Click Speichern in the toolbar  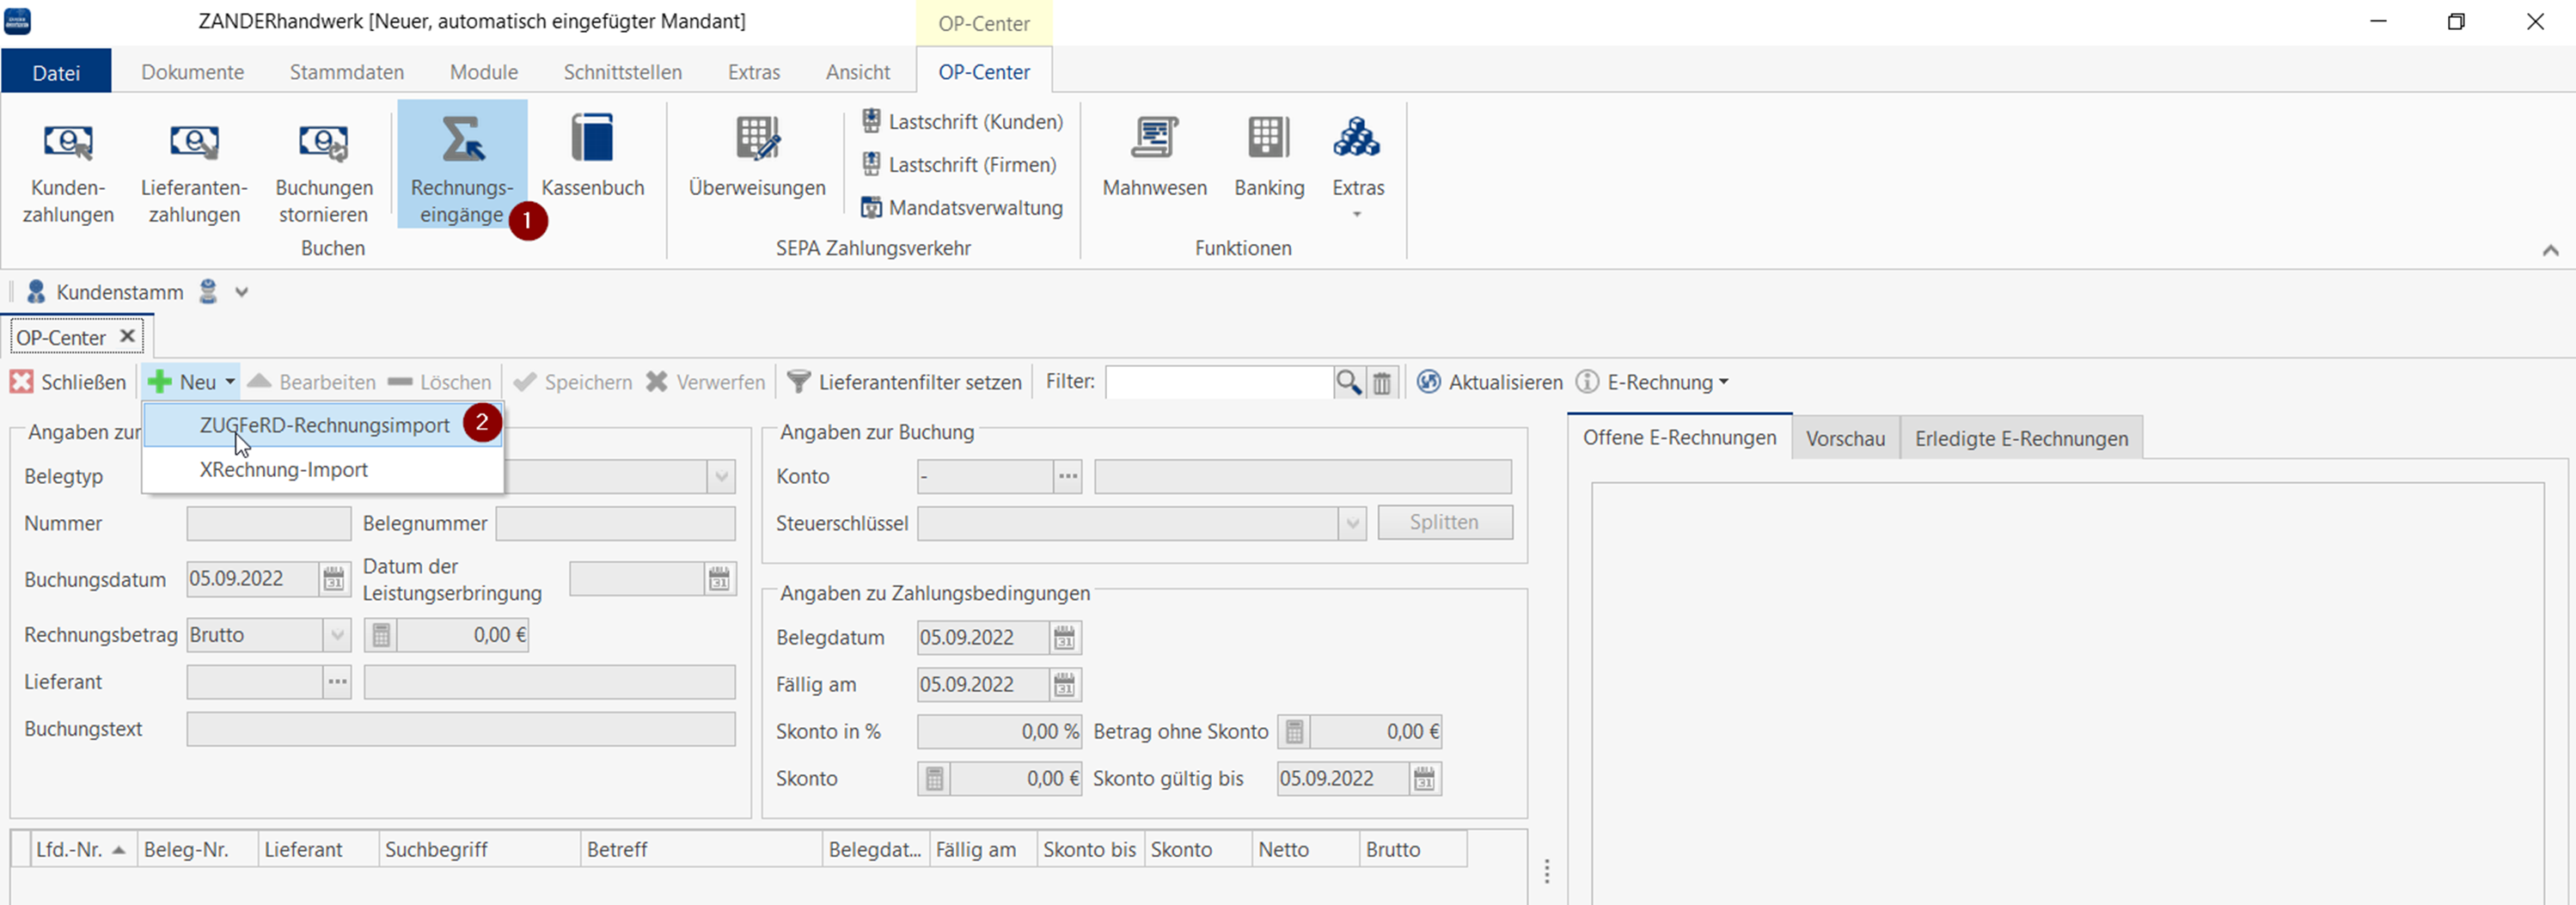(x=573, y=382)
